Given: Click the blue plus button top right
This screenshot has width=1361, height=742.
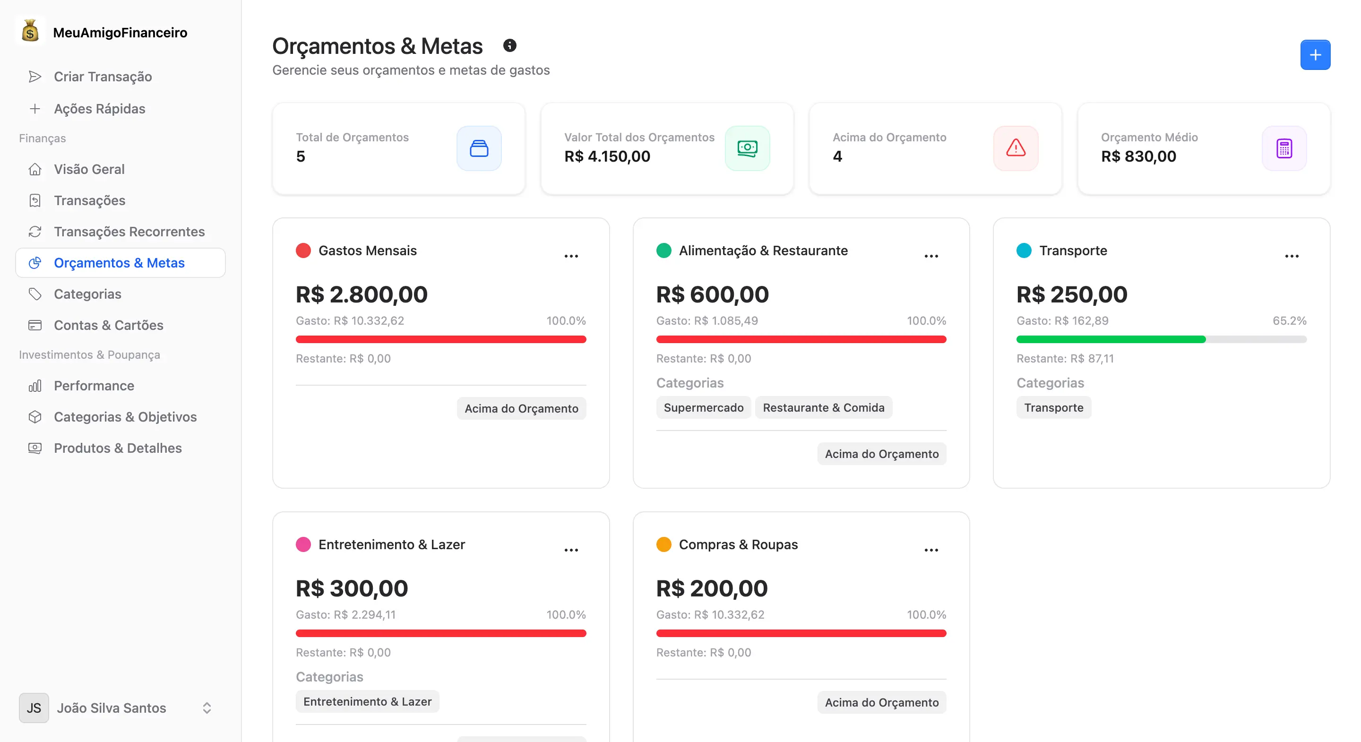Looking at the screenshot, I should coord(1315,54).
